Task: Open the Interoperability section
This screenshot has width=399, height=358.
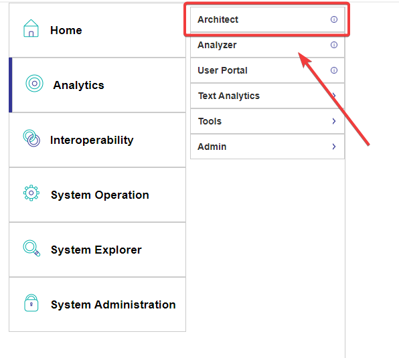Action: (x=98, y=140)
